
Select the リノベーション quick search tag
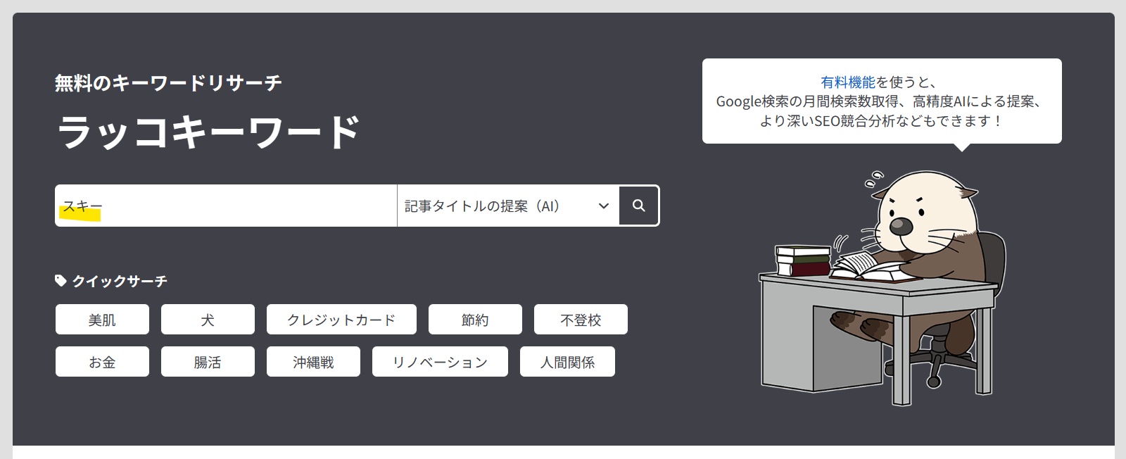440,362
